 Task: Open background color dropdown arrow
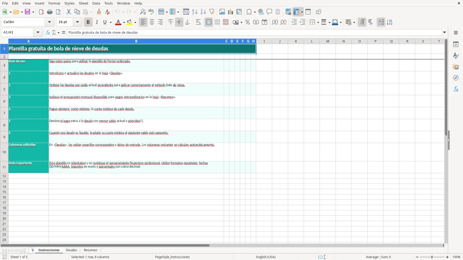[x=135, y=22]
